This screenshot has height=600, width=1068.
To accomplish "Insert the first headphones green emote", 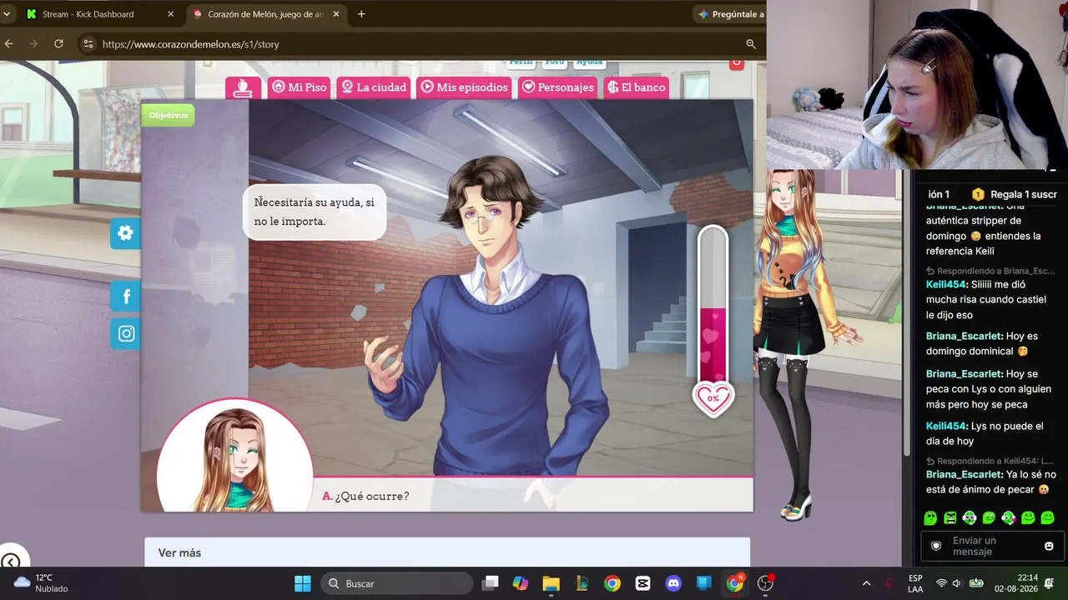I will (970, 518).
